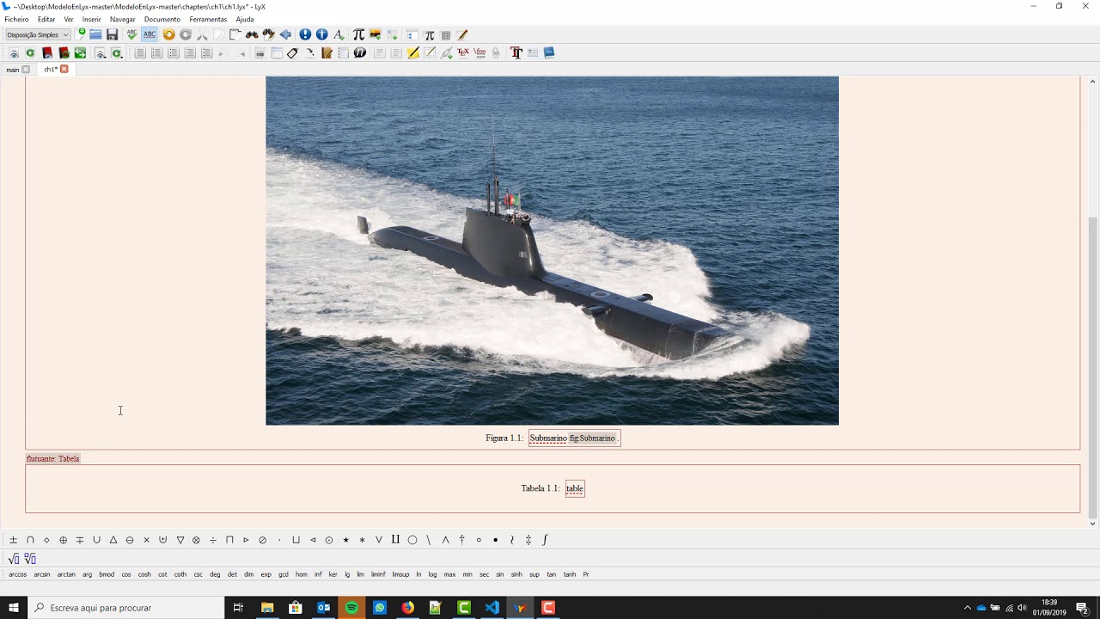Open Visual Studio Code from the taskbar
This screenshot has width=1100, height=619.
point(492,608)
